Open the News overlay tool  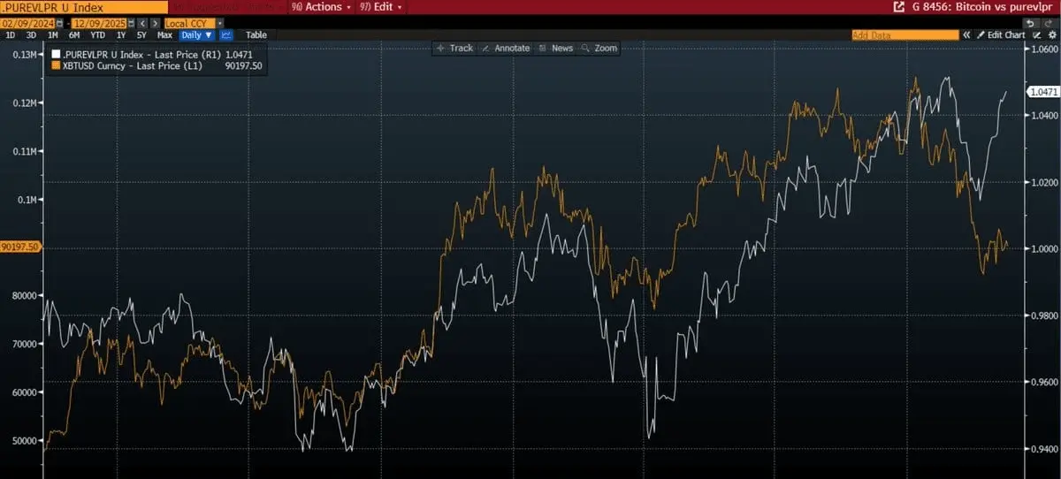[556, 48]
